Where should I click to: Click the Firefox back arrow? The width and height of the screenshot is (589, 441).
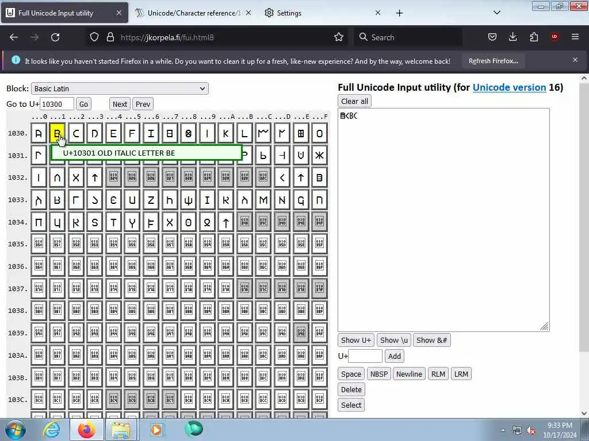pyautogui.click(x=14, y=37)
